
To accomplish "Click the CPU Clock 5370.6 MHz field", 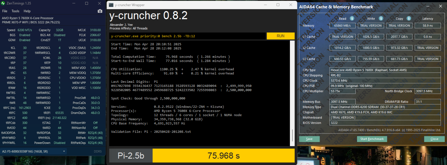I will click(385, 81).
